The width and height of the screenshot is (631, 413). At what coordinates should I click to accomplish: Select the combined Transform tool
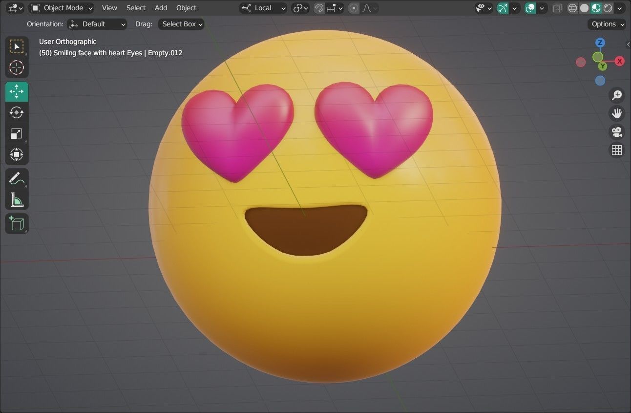coord(17,154)
